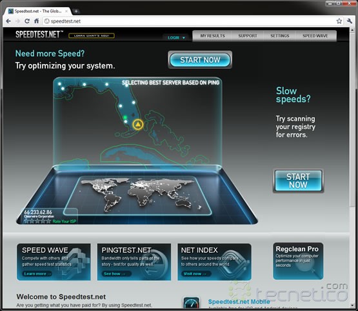Click the browser forward arrow
The width and height of the screenshot is (358, 311).
pos(17,21)
